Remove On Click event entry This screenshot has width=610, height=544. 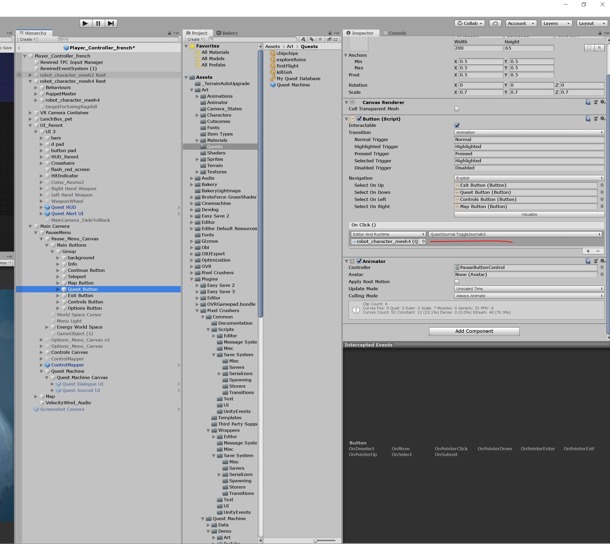[598, 251]
